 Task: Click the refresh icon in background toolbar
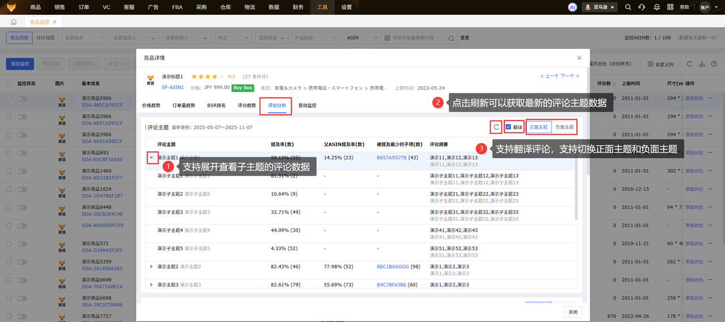tap(689, 64)
